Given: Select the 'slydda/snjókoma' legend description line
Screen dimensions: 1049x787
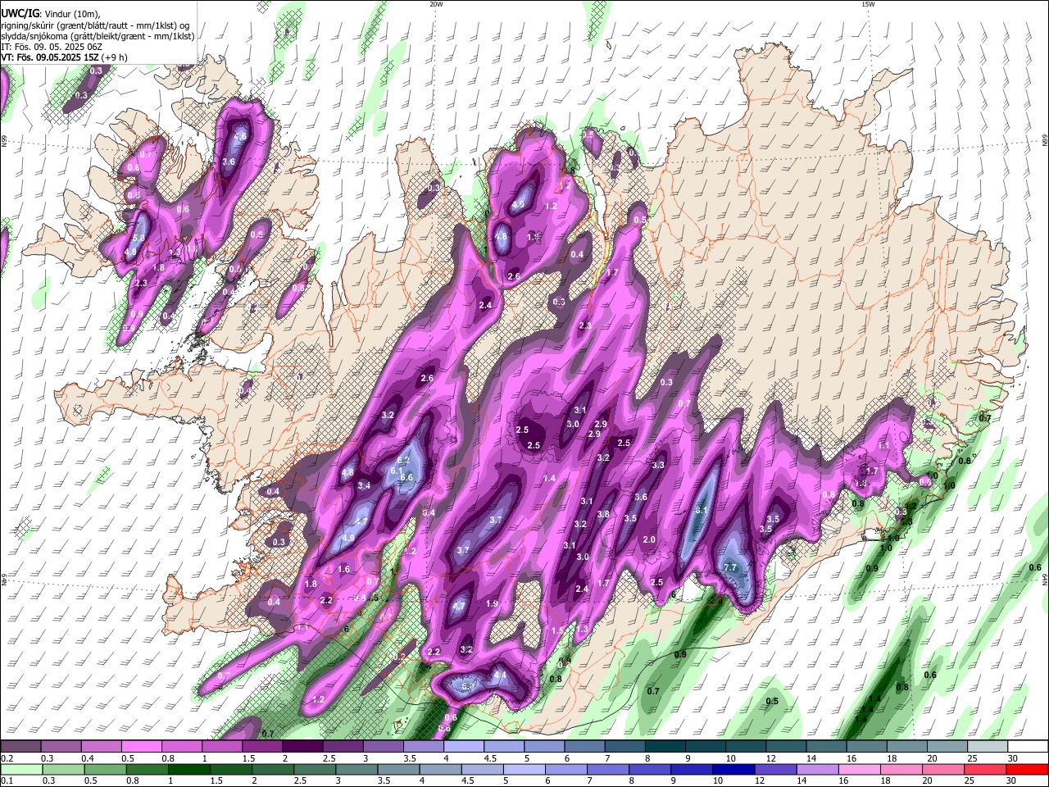Looking at the screenshot, I should [98, 36].
